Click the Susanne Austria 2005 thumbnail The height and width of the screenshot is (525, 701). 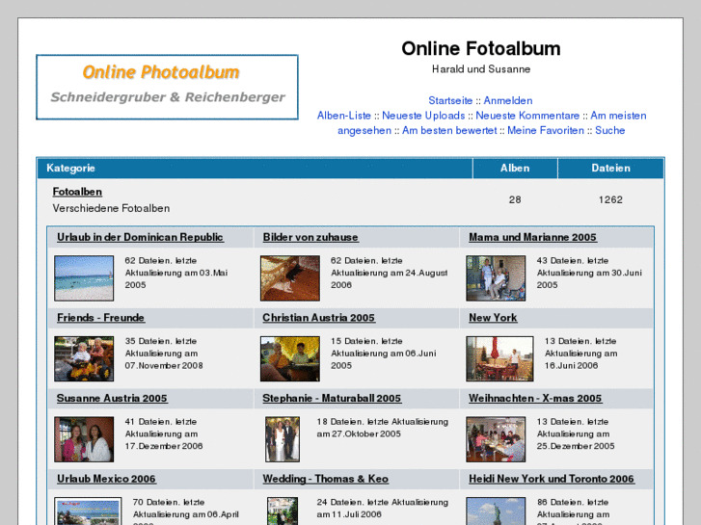84,439
